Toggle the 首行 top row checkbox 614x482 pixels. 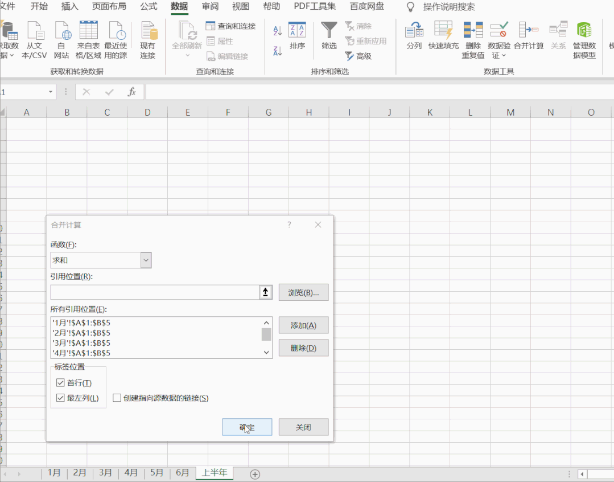pos(60,382)
